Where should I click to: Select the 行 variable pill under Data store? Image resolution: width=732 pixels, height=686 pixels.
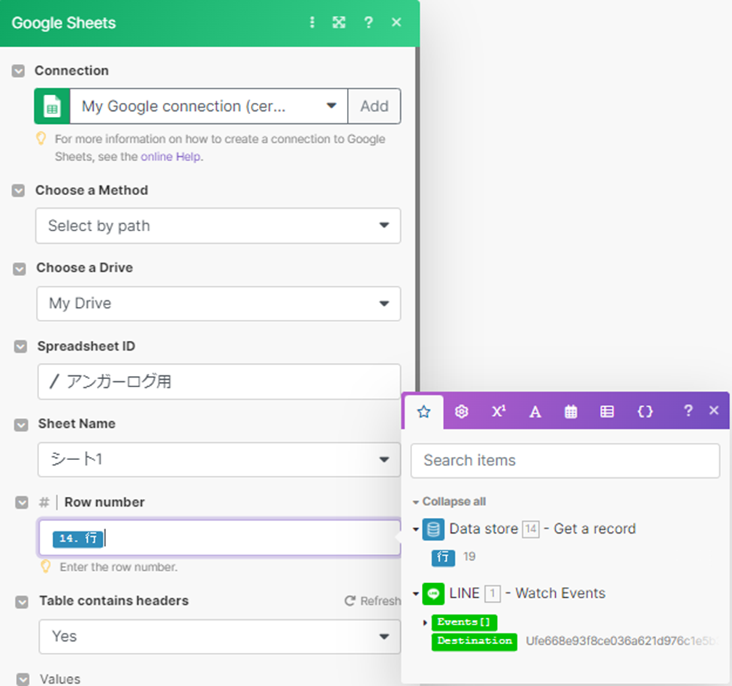(443, 557)
